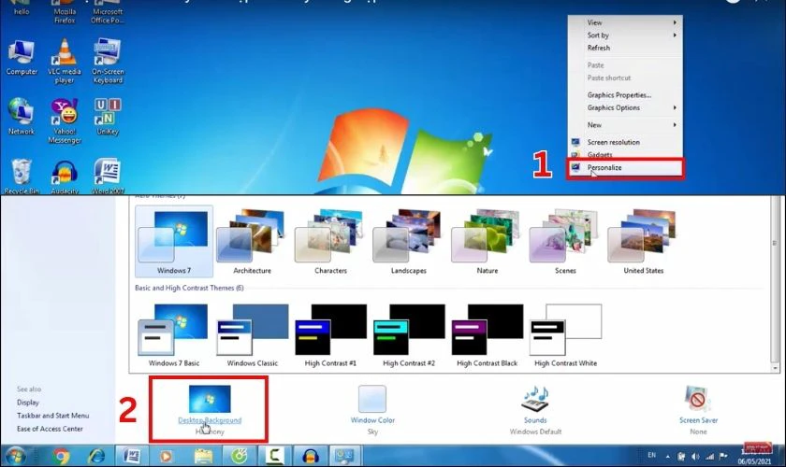This screenshot has height=467, width=786.
Task: Expand the Graphics Options submenu arrow
Action: click(x=675, y=107)
